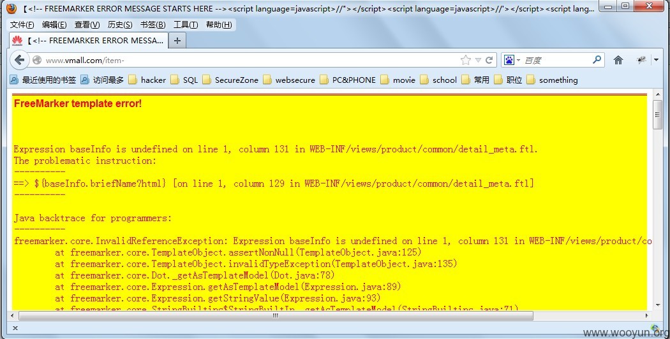Open the SQL bookmarks folder
Viewport: 670px width, 339px height.
tap(184, 80)
